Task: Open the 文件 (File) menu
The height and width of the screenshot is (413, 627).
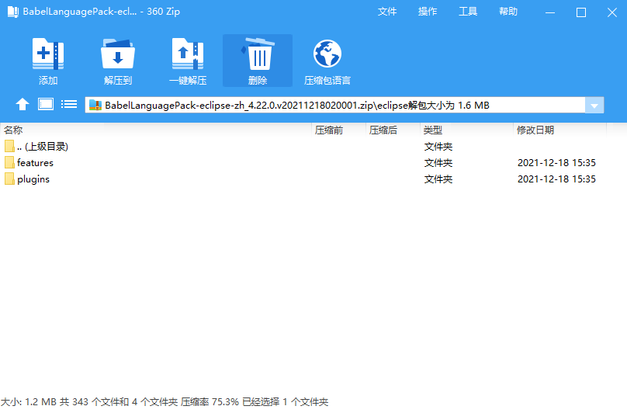Action: tap(387, 12)
